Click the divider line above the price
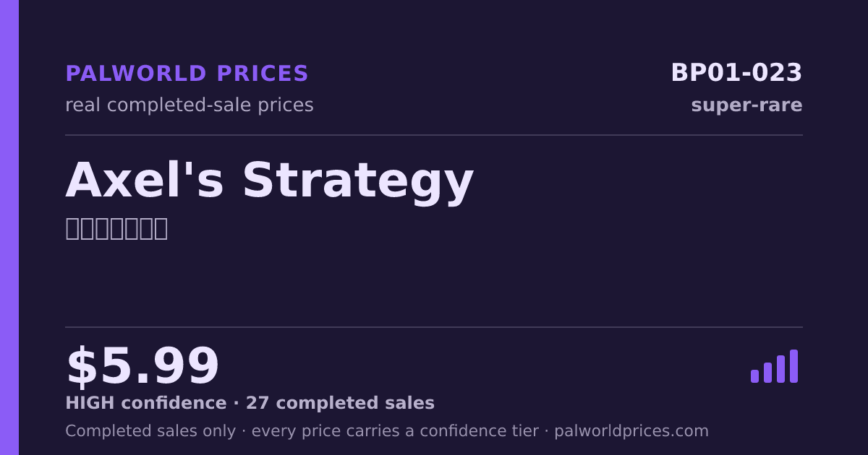The image size is (868, 455). pos(434,327)
